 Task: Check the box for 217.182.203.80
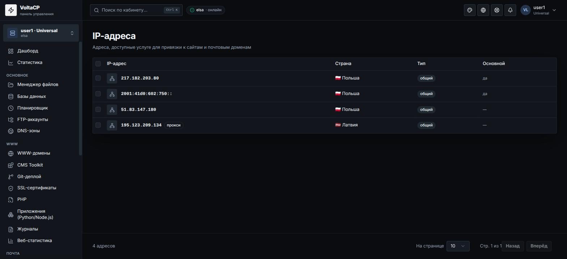click(x=98, y=78)
